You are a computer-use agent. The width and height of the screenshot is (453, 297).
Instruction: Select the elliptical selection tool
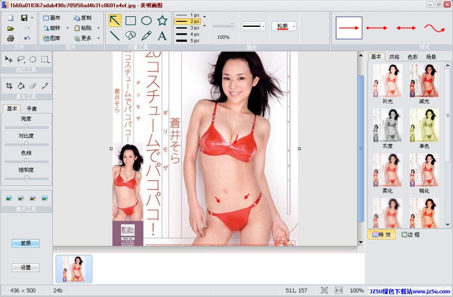pos(32,59)
